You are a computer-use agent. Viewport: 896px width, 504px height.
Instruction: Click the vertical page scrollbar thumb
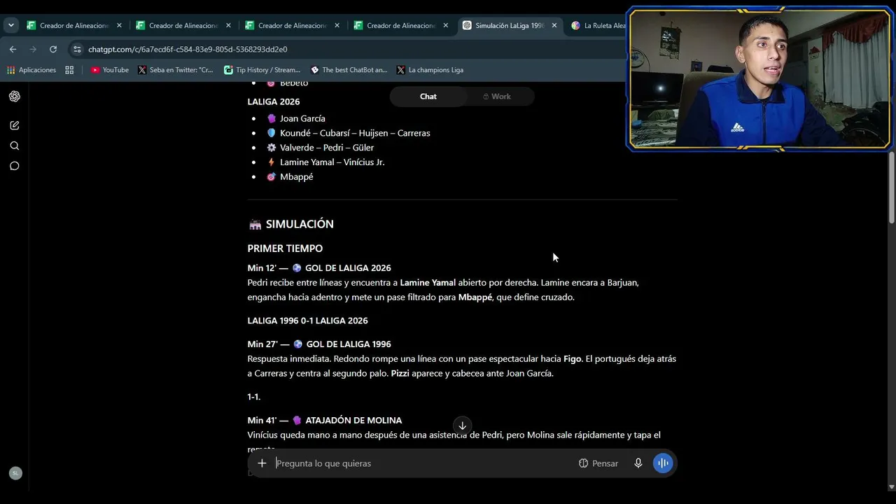[891, 188]
